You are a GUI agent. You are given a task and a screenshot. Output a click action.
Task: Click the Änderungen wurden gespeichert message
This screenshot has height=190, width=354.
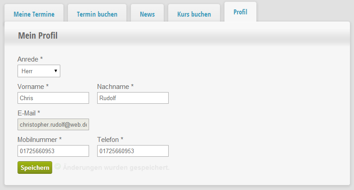(116, 168)
